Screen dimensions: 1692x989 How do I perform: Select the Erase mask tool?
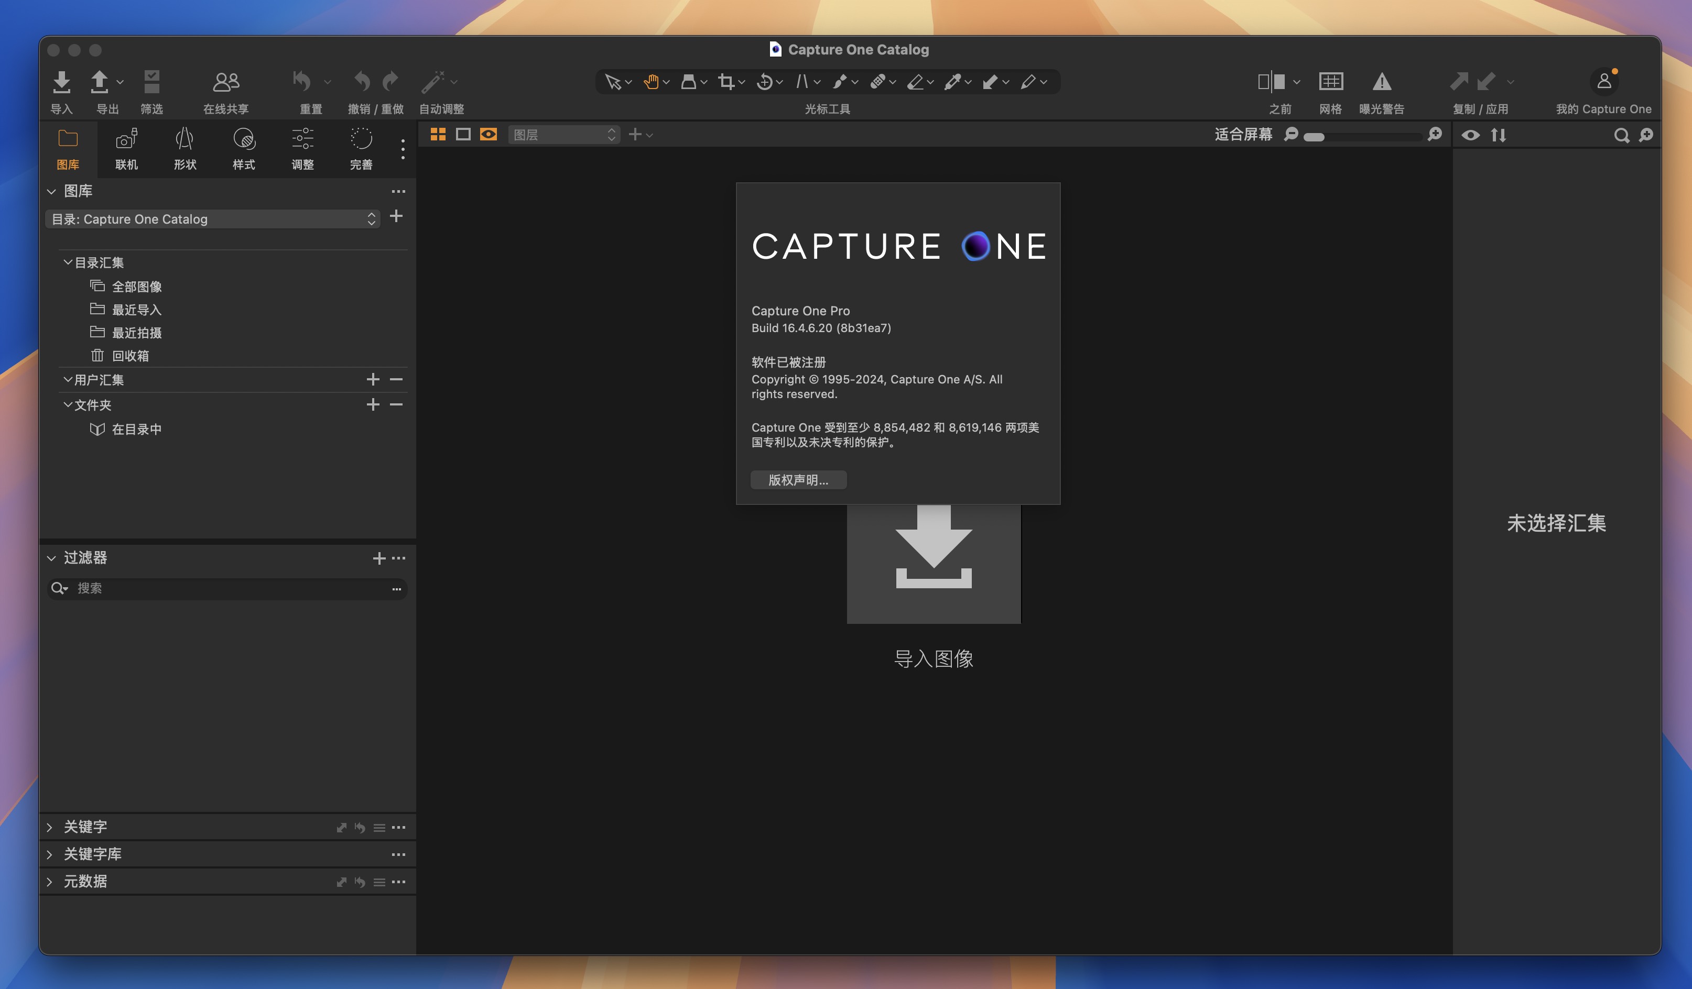tap(915, 82)
